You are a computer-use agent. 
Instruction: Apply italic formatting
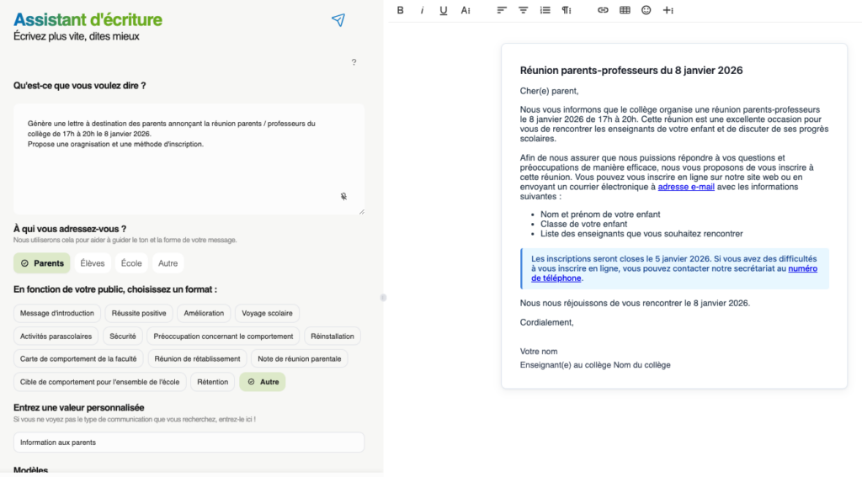coord(422,10)
